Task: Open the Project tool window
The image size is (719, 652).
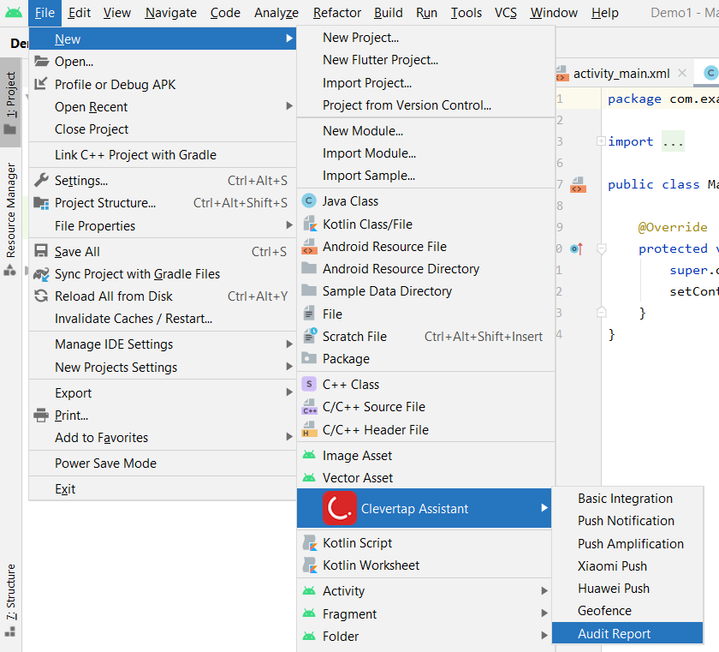Action: click(x=10, y=102)
